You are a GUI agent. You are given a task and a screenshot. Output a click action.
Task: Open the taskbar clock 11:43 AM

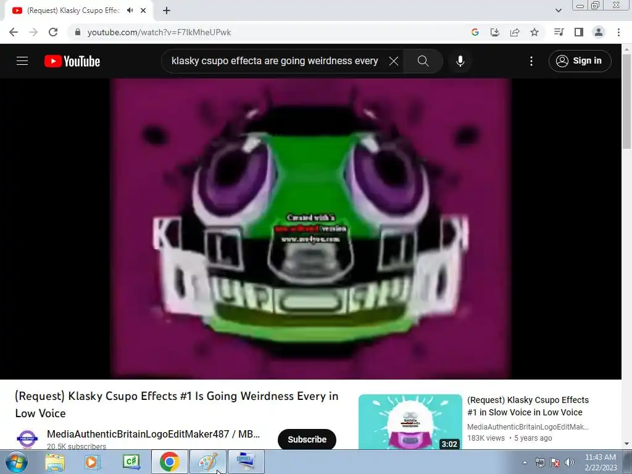[601, 462]
